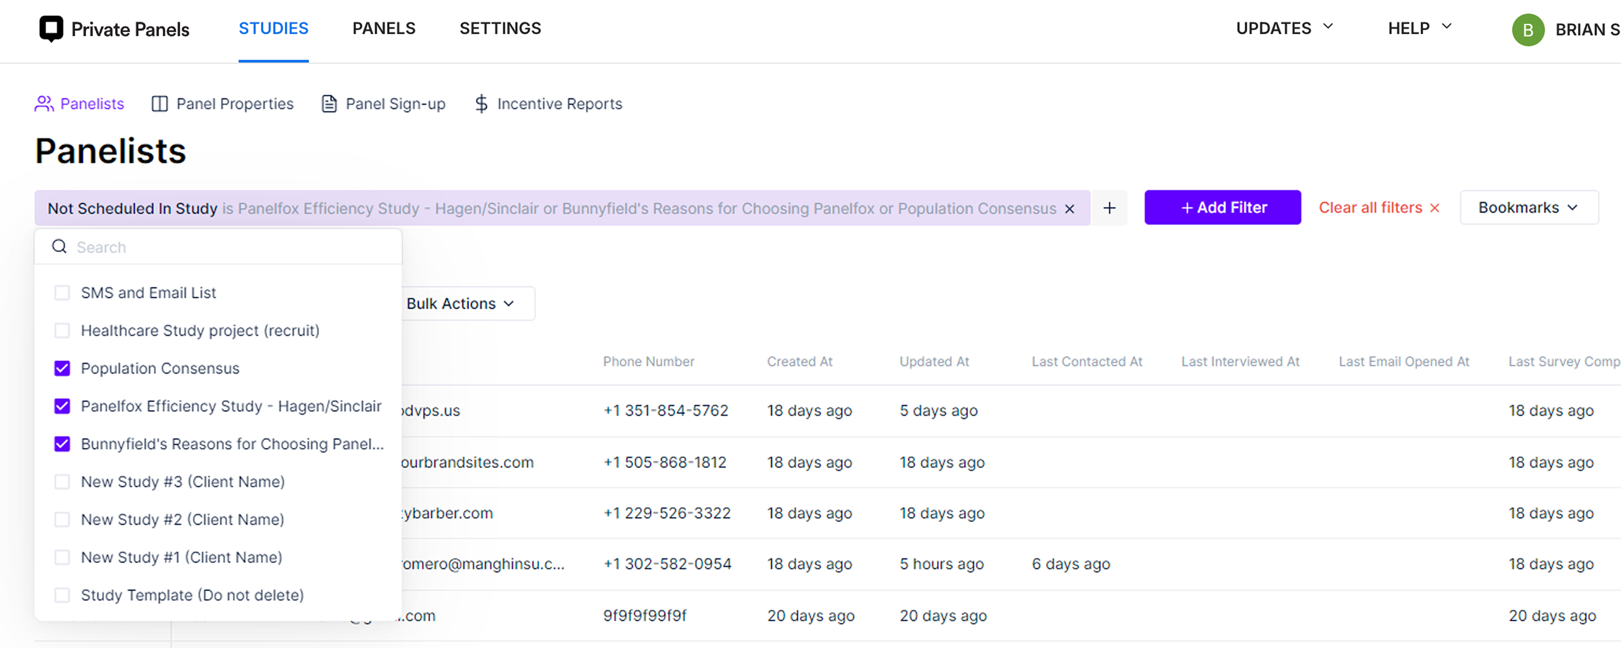Click the '5 hours ago' updated cell
Viewport: 1621px width, 648px height.
pos(941,564)
